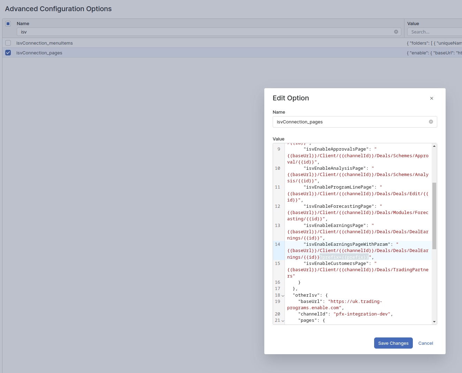Click the Name field in Edit Option
Viewport: 462px width, 373px height.
(x=350, y=122)
